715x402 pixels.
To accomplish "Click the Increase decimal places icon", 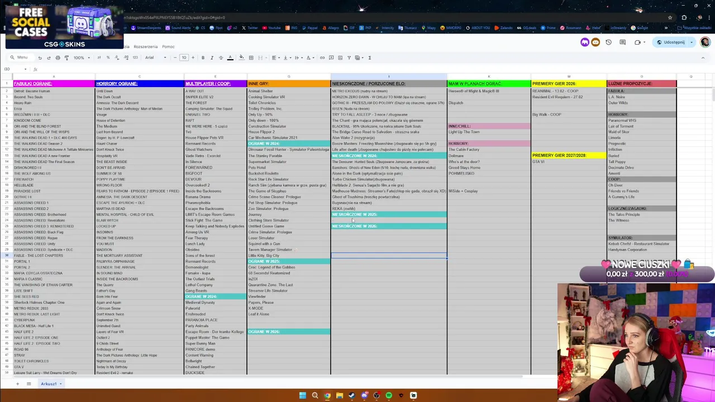I will (126, 58).
